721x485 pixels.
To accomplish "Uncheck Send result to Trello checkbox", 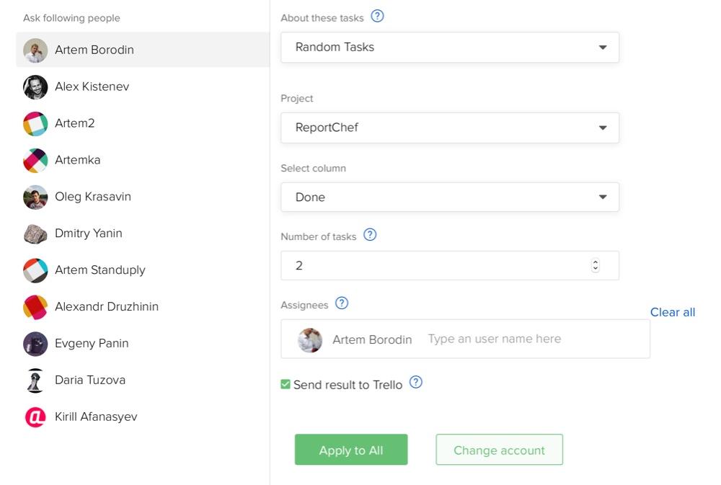I will (x=286, y=384).
